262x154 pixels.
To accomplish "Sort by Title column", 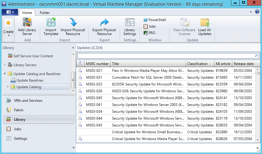I will 148,63.
